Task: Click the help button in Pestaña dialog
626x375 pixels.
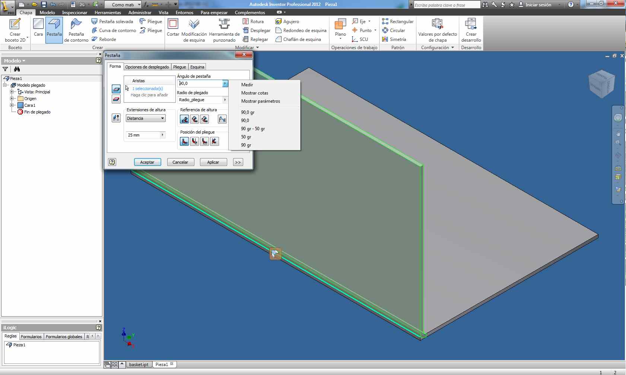Action: click(x=112, y=162)
